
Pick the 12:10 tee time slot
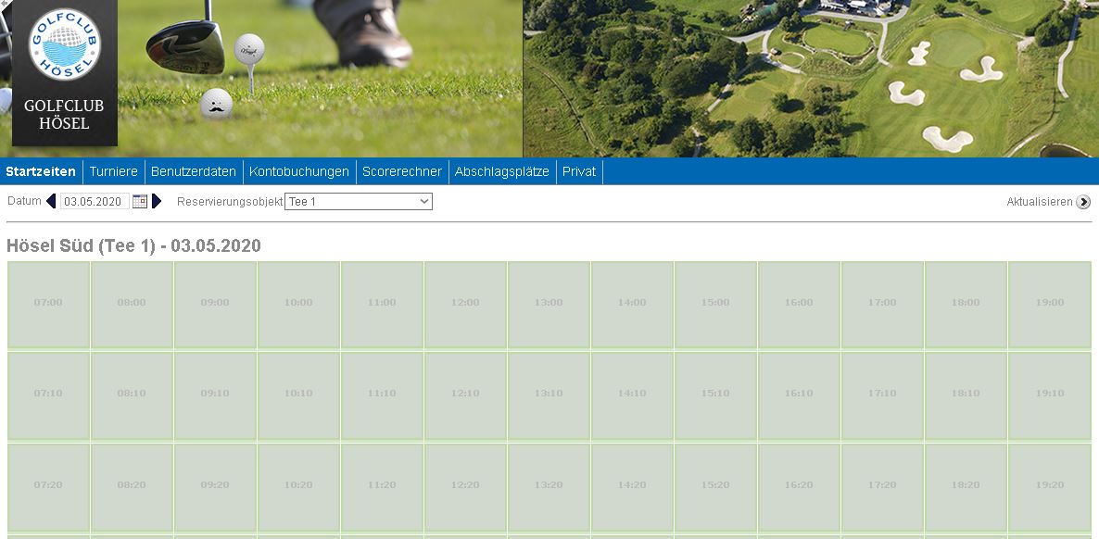pyautogui.click(x=465, y=395)
